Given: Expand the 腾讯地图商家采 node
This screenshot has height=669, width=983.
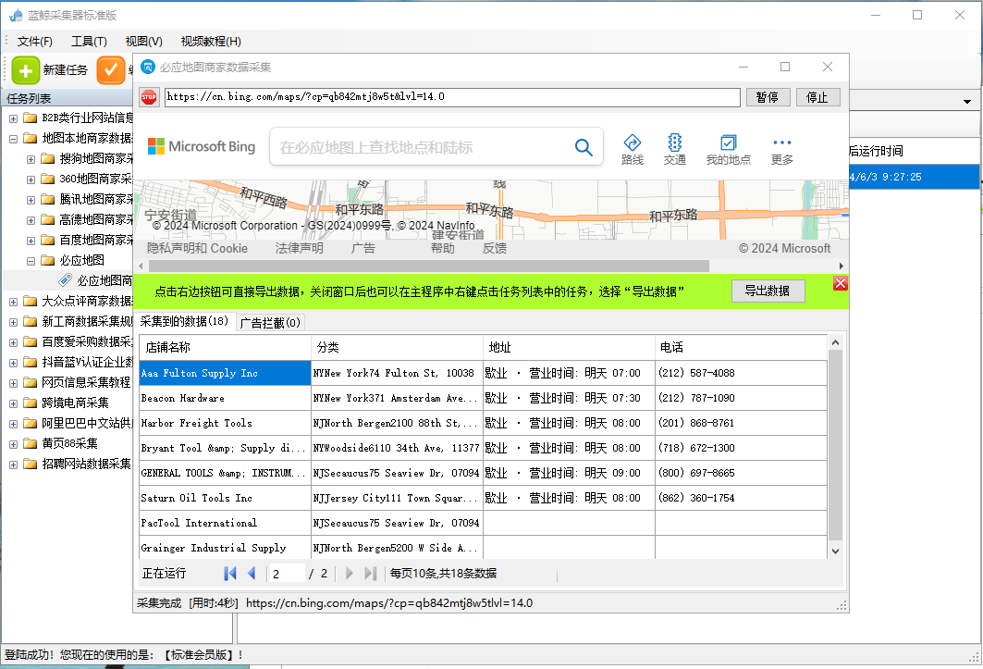Looking at the screenshot, I should coord(31,200).
